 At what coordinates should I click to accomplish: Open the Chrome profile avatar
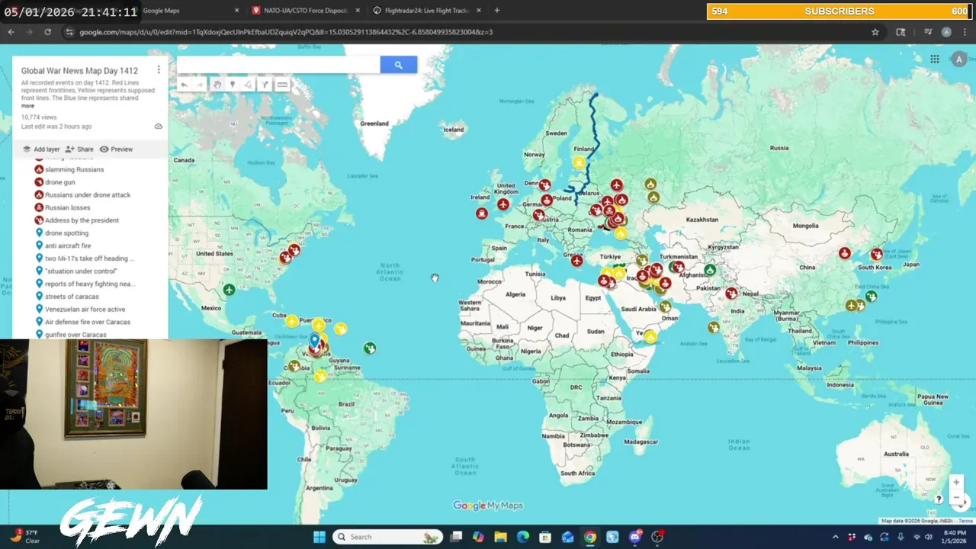coord(946,32)
